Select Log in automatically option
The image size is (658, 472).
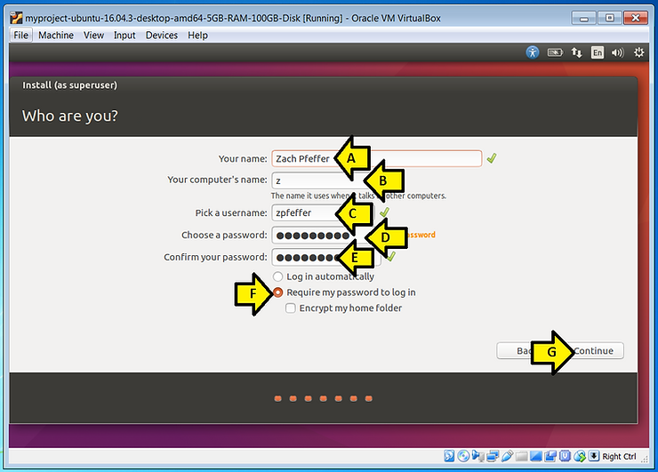[x=277, y=276]
